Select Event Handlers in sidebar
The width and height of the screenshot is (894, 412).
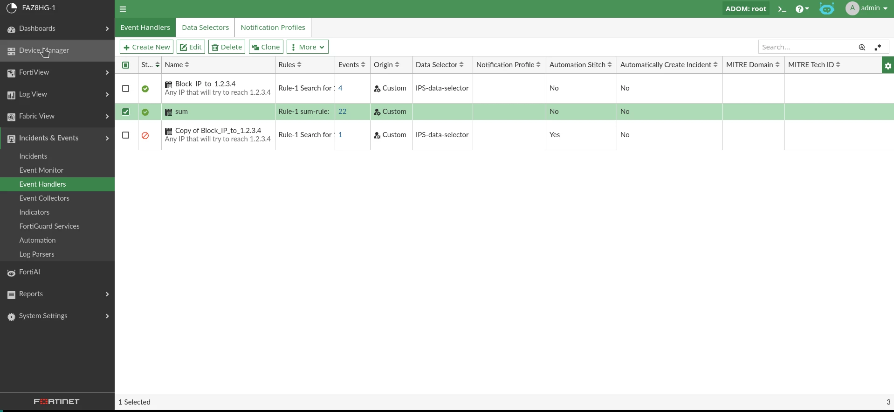pos(57,184)
